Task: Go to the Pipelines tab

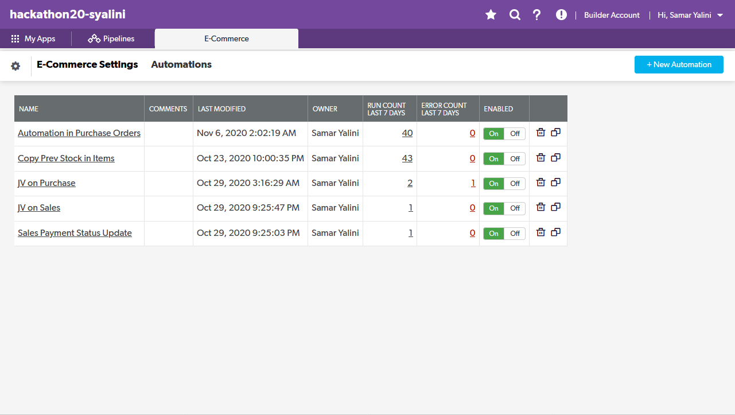Action: click(111, 39)
